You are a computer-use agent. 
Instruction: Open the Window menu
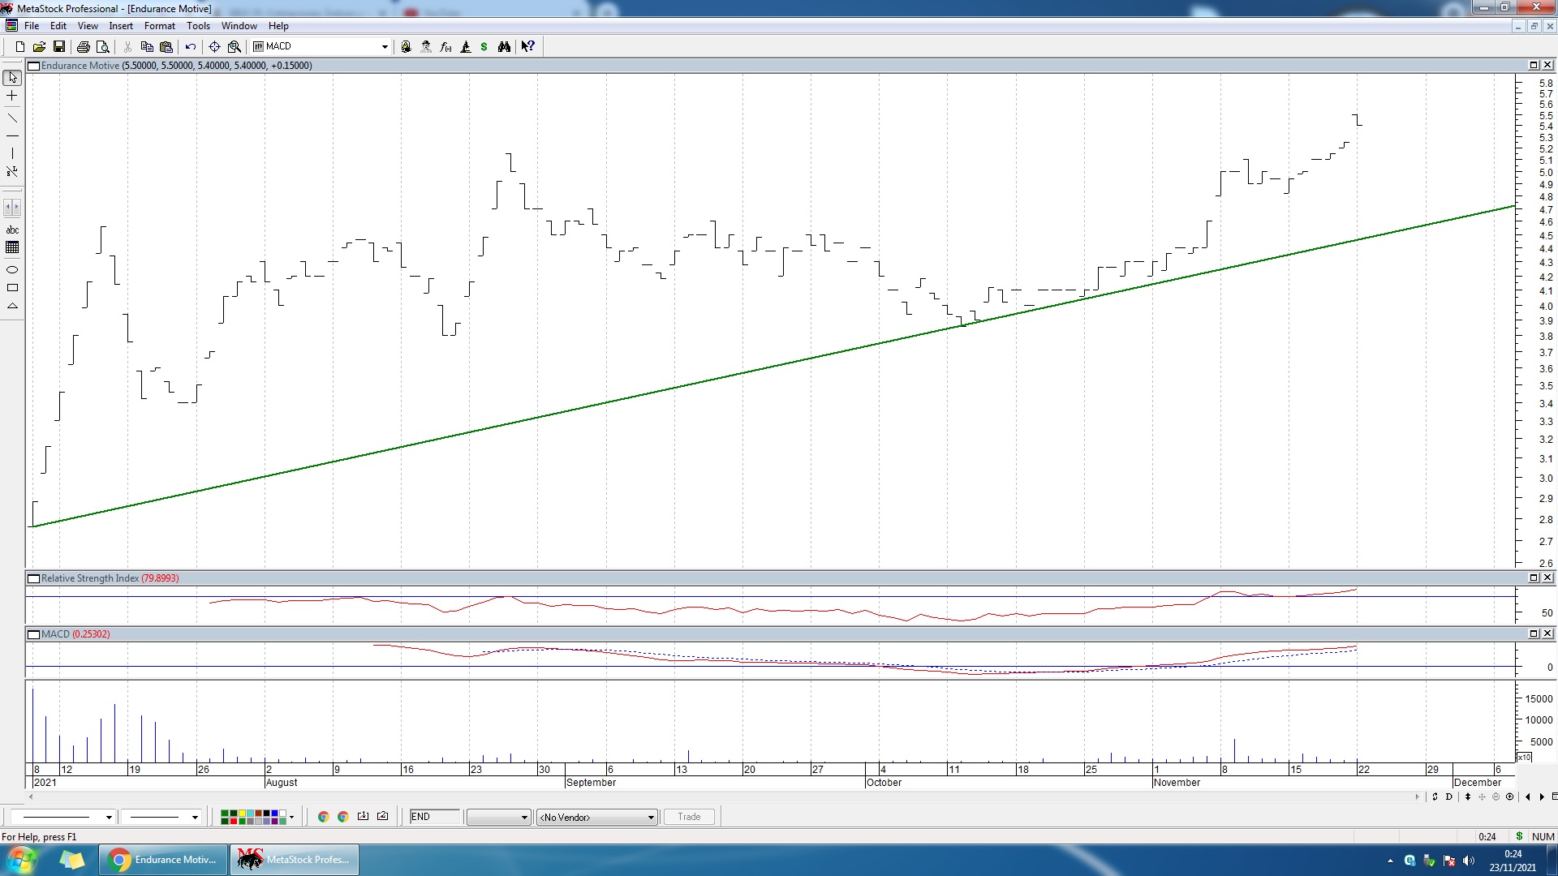239,26
